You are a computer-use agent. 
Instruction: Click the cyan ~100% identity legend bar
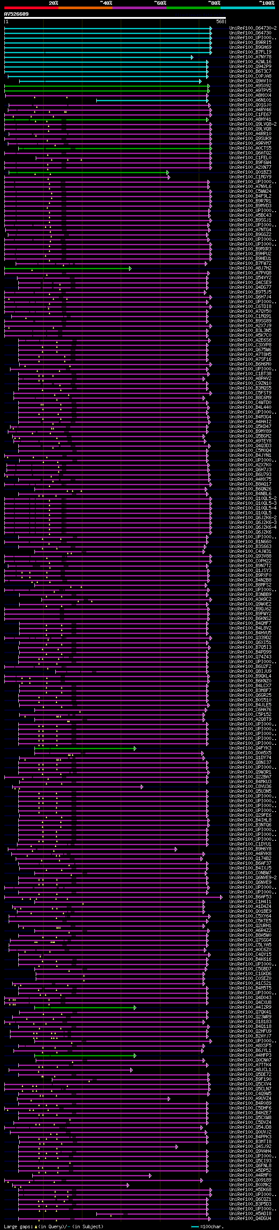[248, 8]
